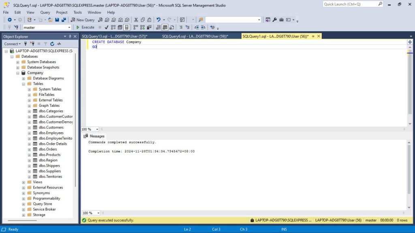
Task: Collapse the Company database node
Action: click(18, 73)
